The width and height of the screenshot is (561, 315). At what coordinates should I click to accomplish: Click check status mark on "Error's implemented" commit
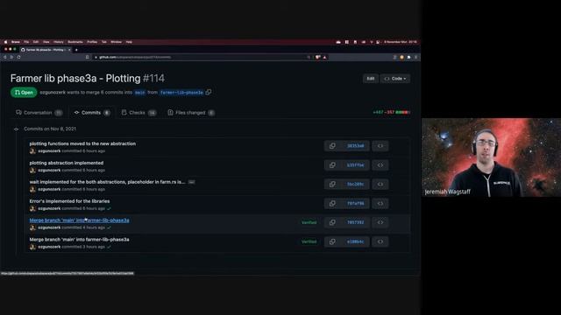[x=109, y=208]
